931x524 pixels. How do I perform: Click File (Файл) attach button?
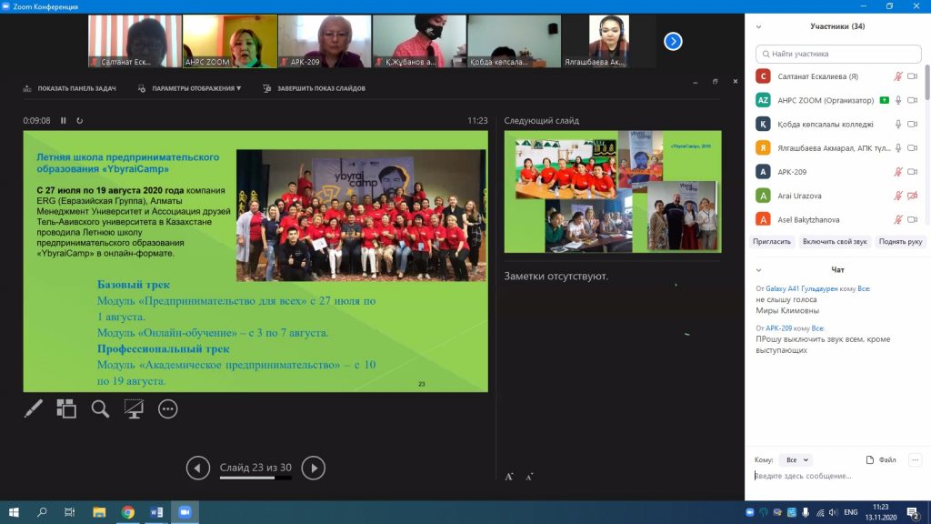tap(881, 459)
